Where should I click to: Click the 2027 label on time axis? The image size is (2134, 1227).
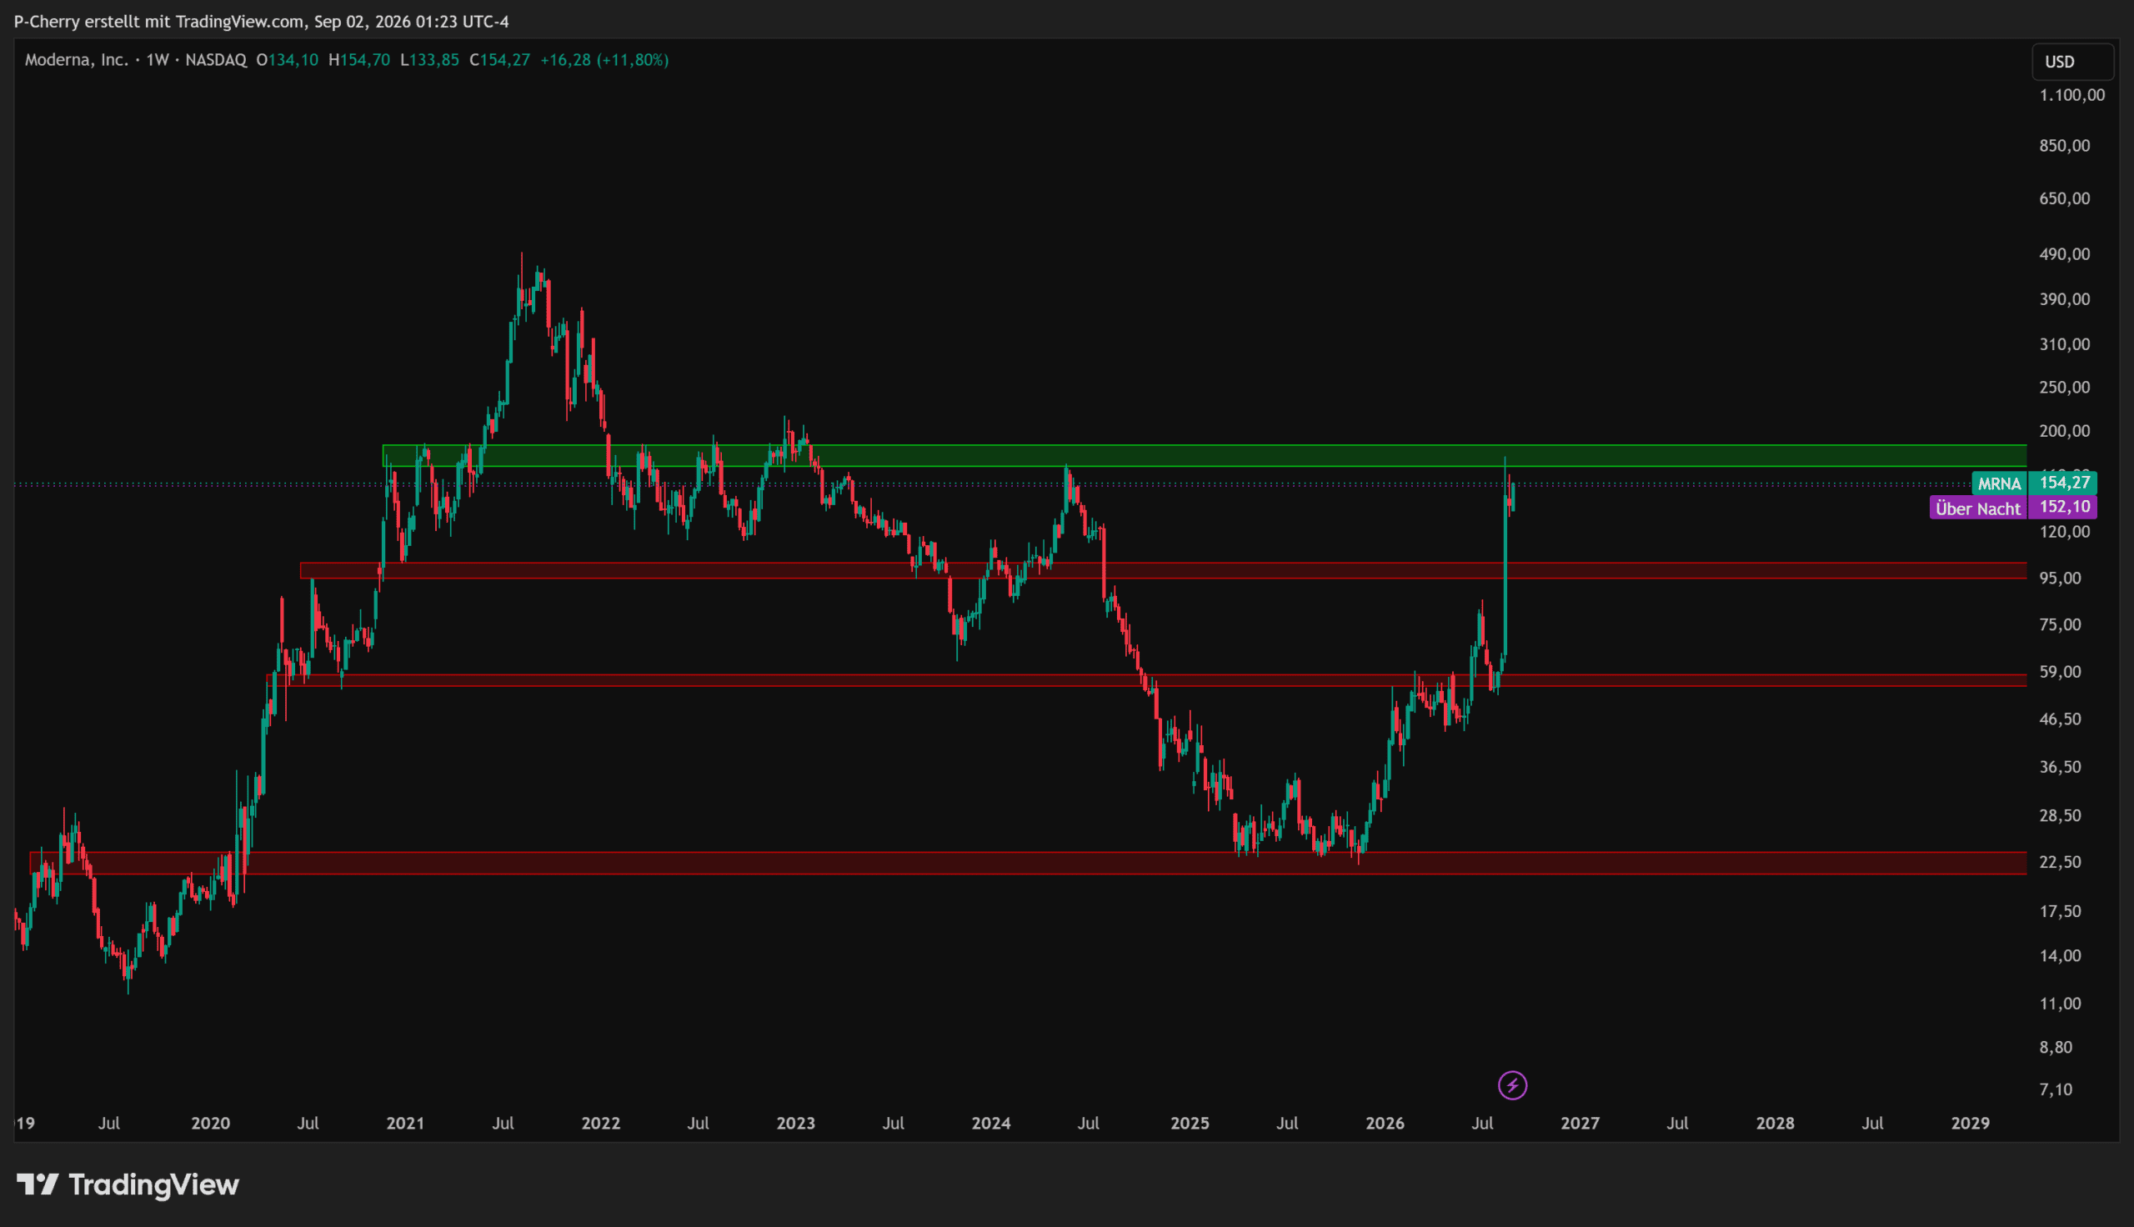tap(1580, 1124)
